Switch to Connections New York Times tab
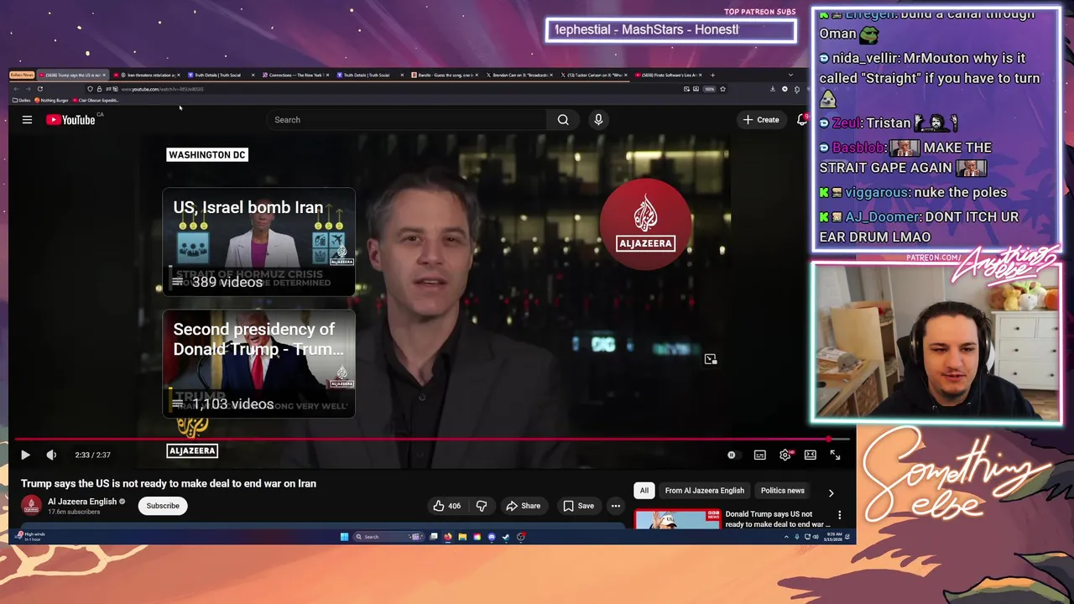 [x=295, y=75]
